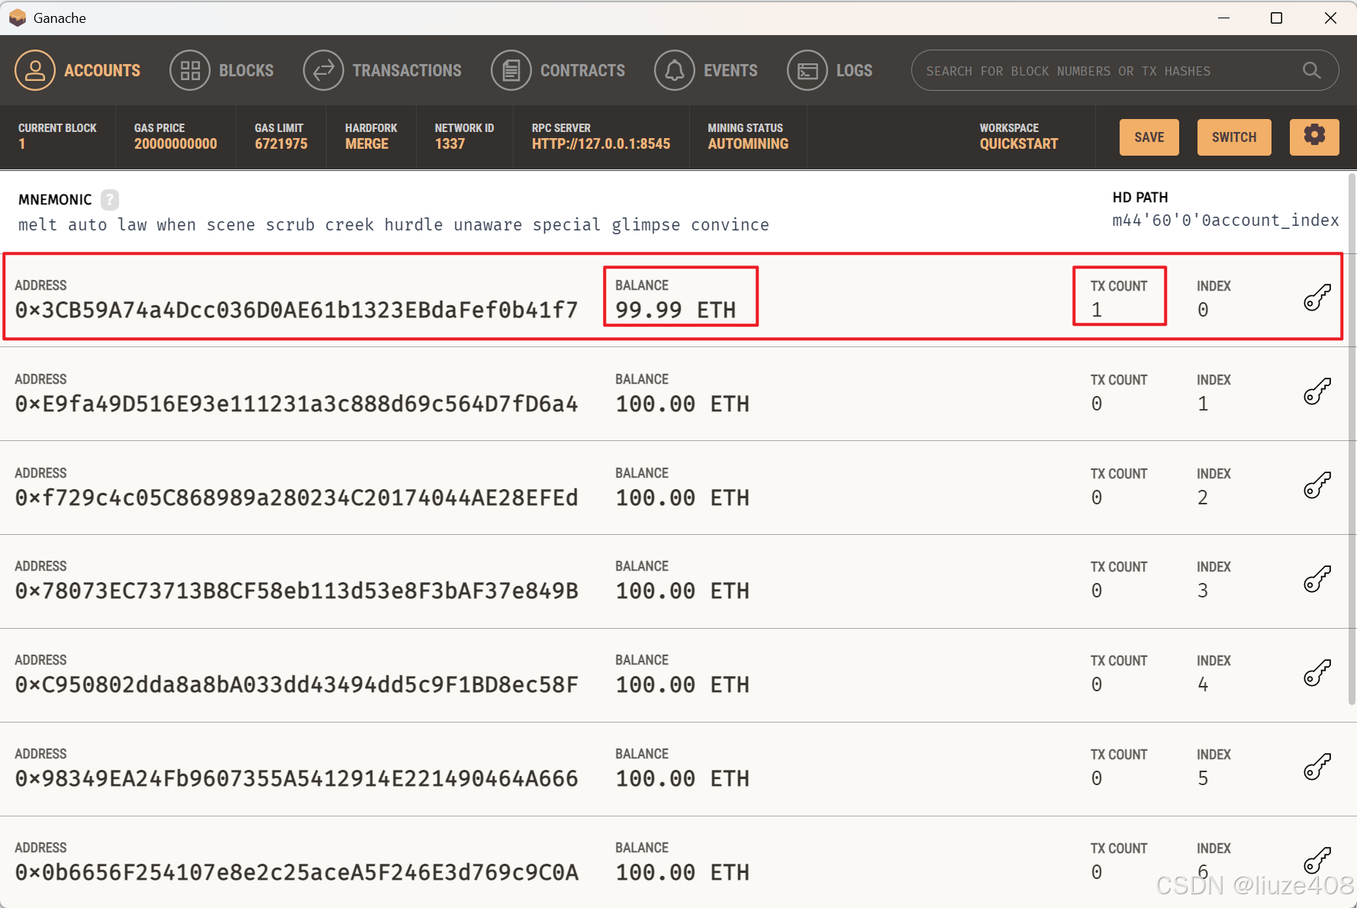Click the mnemonic phrase text
The height and width of the screenshot is (908, 1357).
point(394,225)
